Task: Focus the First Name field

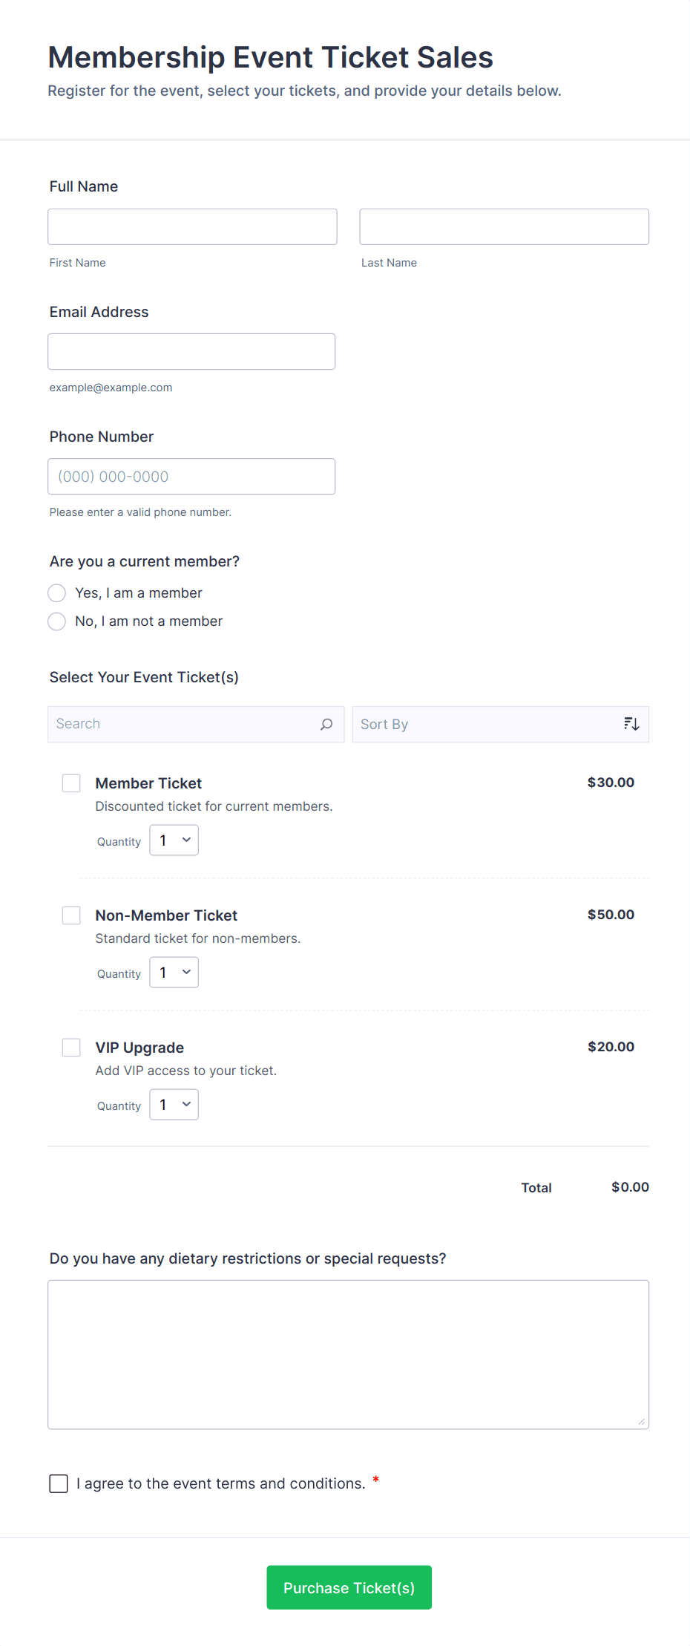Action: [192, 227]
